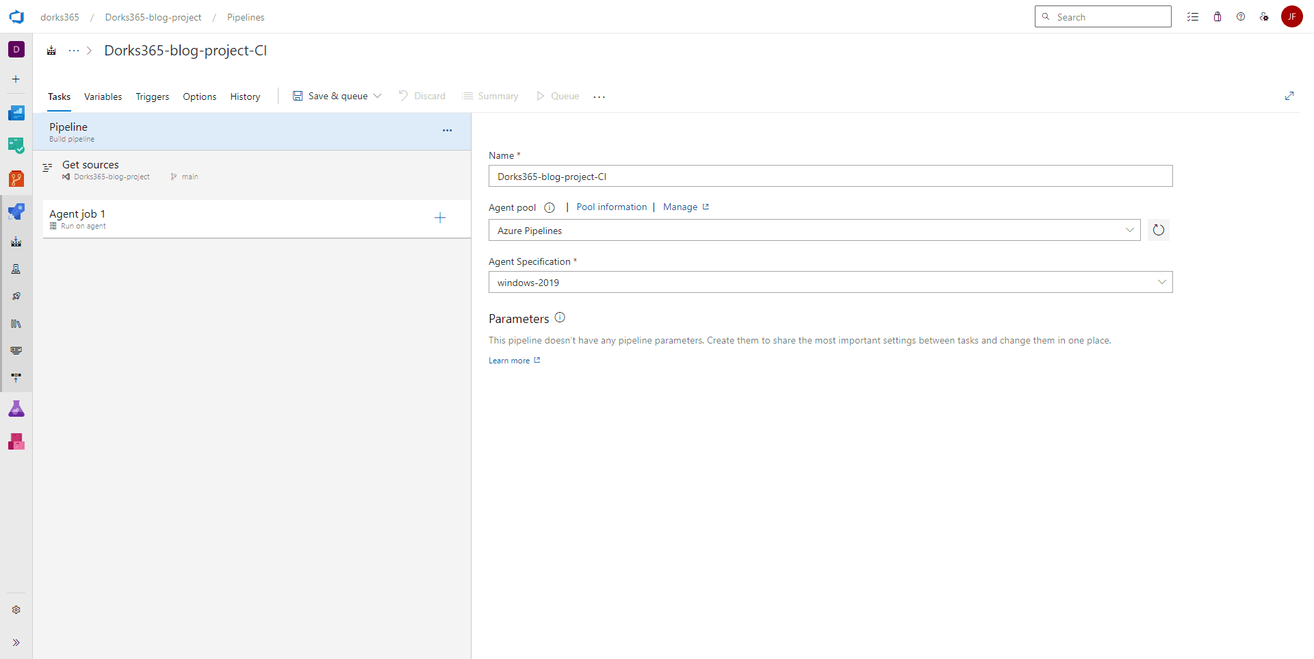The height and width of the screenshot is (659, 1314).
Task: Click the pipeline icon beside the breadcrumb ellipsis
Action: click(x=51, y=51)
